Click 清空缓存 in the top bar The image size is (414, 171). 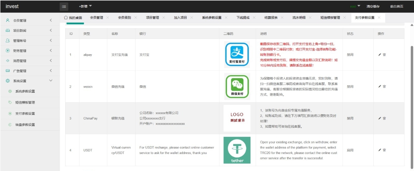[x=373, y=6]
